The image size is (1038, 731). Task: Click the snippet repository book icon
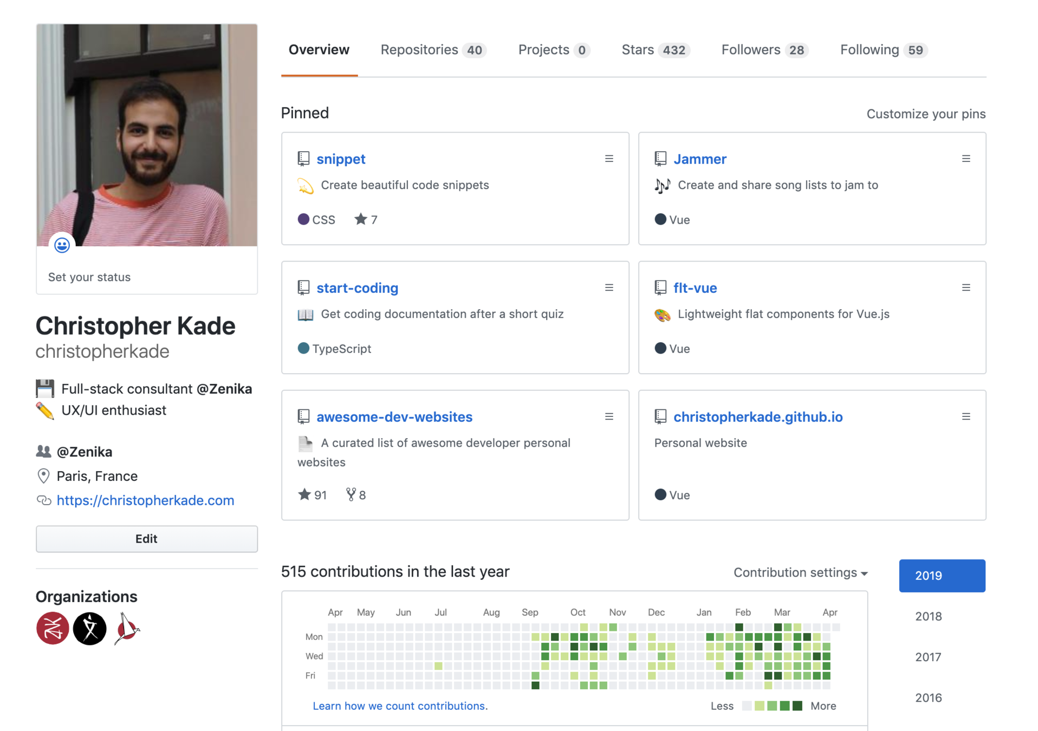pyautogui.click(x=303, y=159)
